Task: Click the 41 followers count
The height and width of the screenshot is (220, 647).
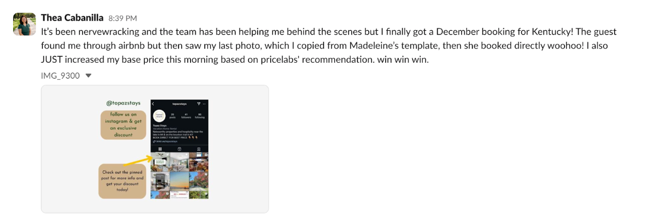Action: coord(186,116)
